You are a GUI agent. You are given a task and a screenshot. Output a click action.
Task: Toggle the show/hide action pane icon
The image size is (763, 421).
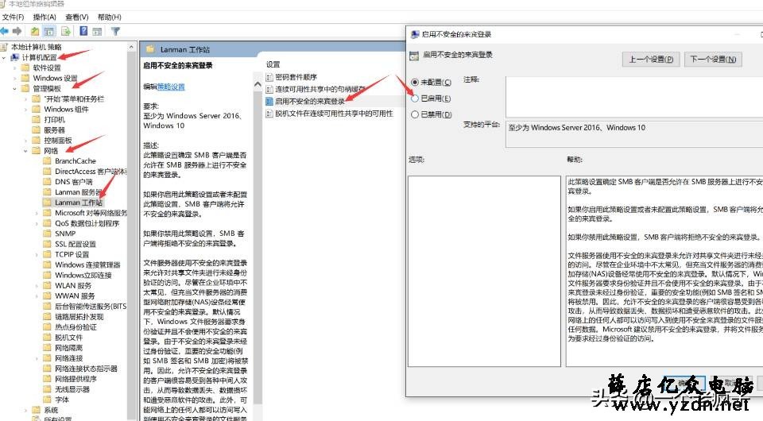click(x=97, y=31)
